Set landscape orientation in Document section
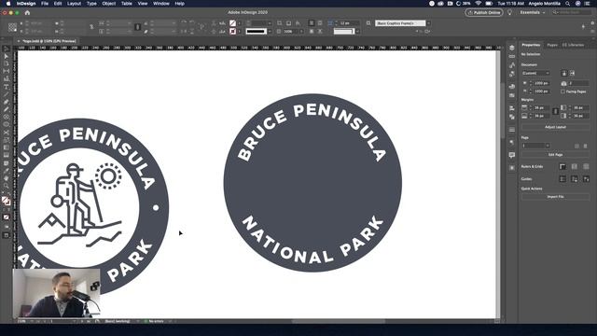 click(x=572, y=73)
